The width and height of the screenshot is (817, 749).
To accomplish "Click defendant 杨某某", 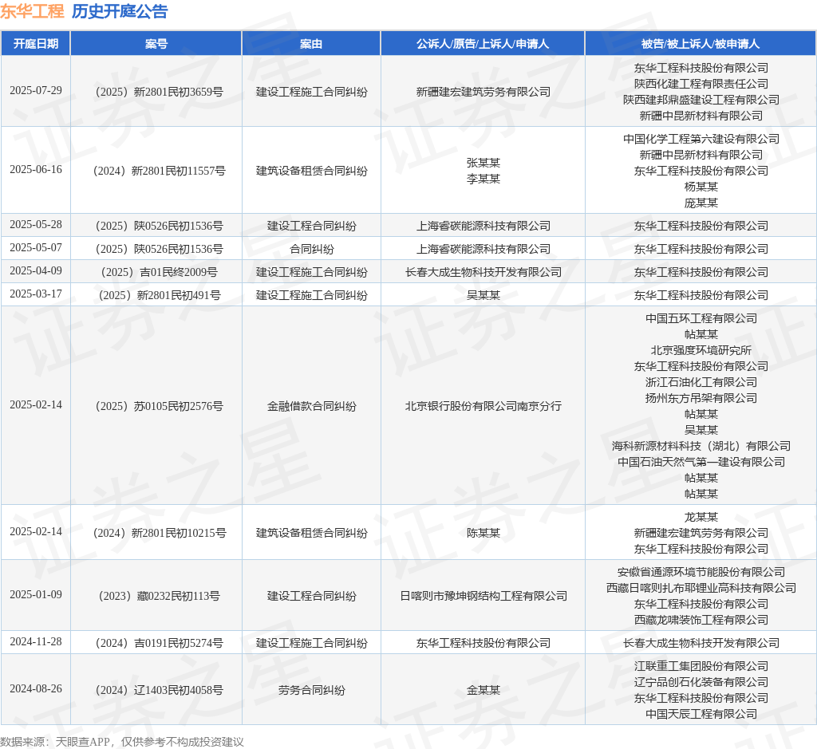I will click(x=701, y=187).
